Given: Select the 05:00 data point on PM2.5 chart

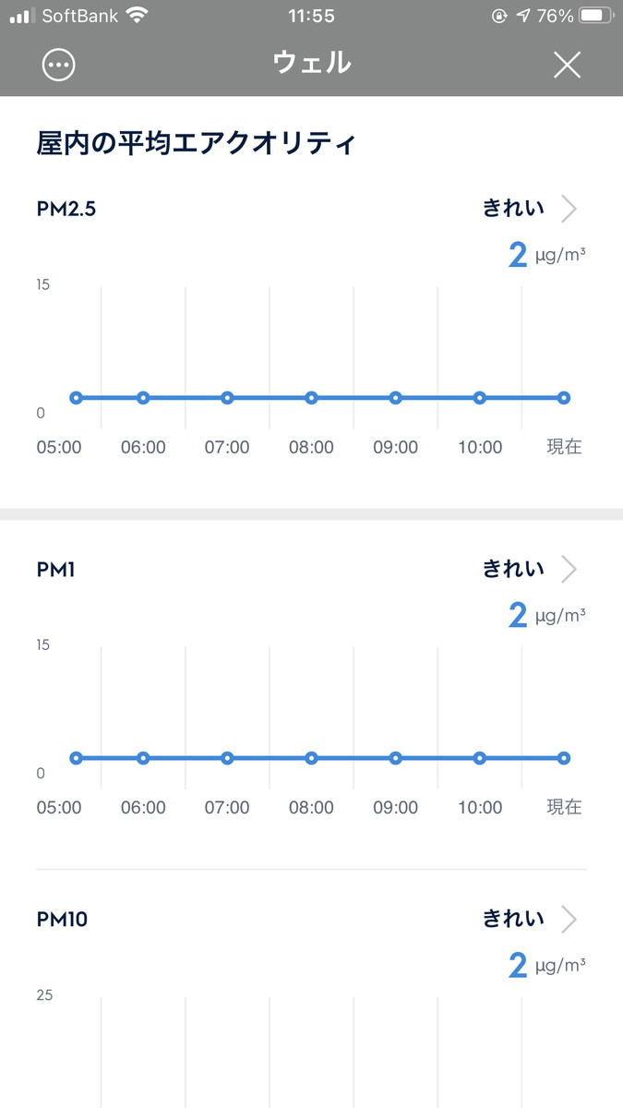Looking at the screenshot, I should tap(76, 398).
